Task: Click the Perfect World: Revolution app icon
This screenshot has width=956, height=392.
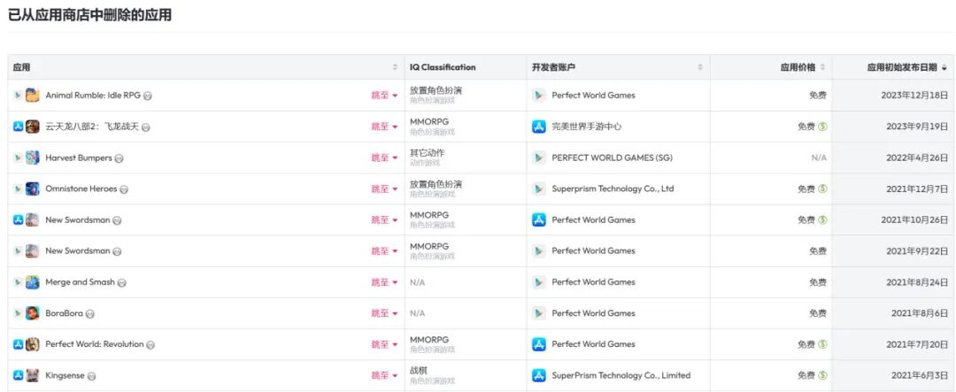Action: click(33, 344)
